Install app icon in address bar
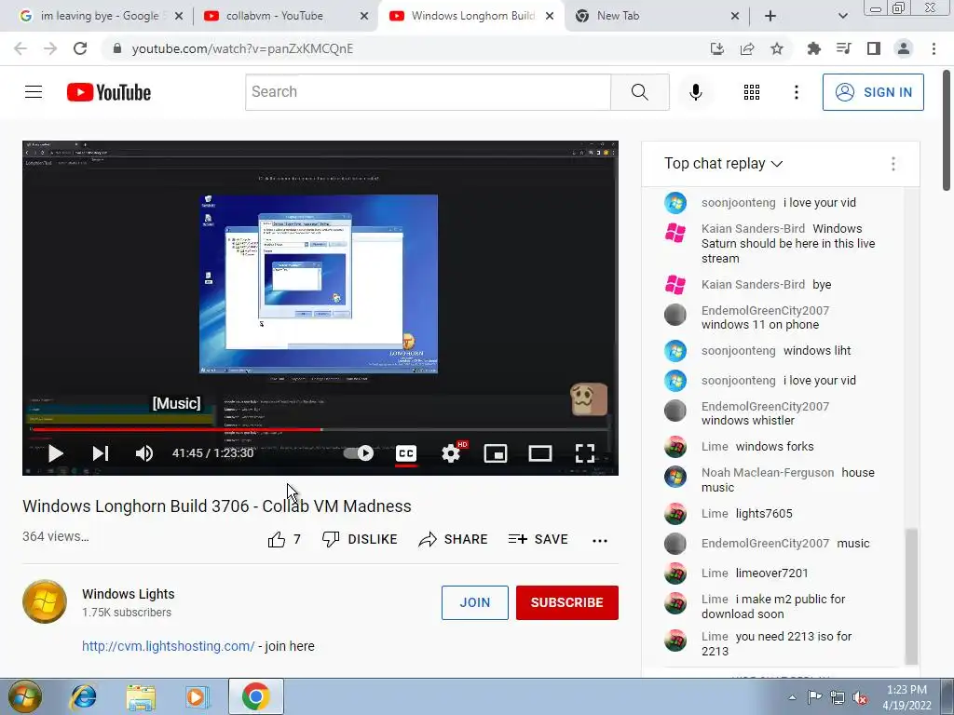Screen dimensions: 954x715 pos(717,48)
